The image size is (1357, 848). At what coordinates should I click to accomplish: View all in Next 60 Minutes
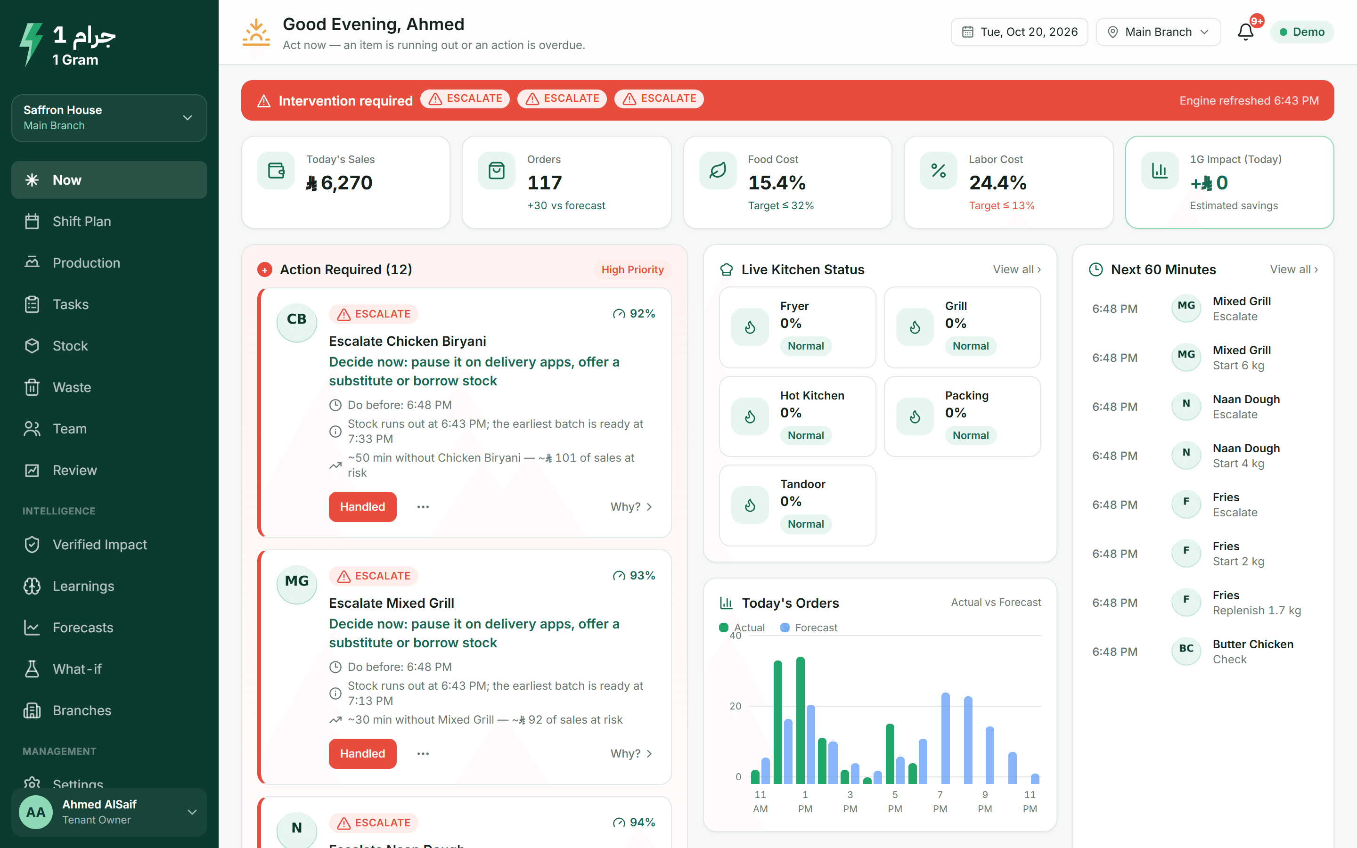pos(1294,270)
